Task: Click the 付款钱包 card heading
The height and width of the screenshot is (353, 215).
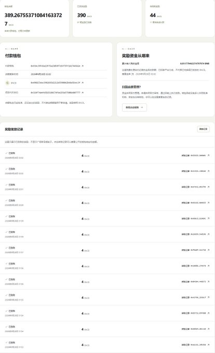Action: (13, 56)
